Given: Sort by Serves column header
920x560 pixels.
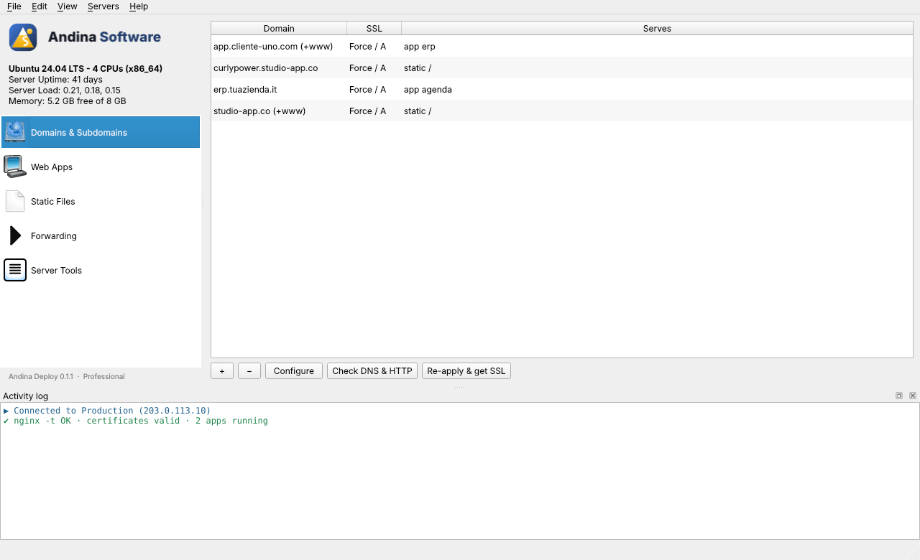Looking at the screenshot, I should coord(657,29).
